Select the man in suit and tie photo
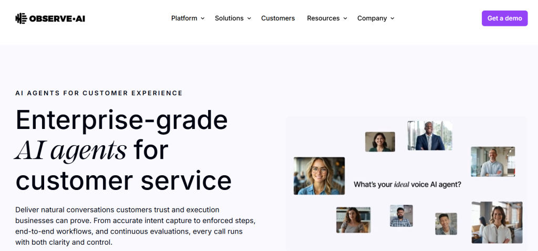The width and height of the screenshot is (538, 251). (x=429, y=136)
